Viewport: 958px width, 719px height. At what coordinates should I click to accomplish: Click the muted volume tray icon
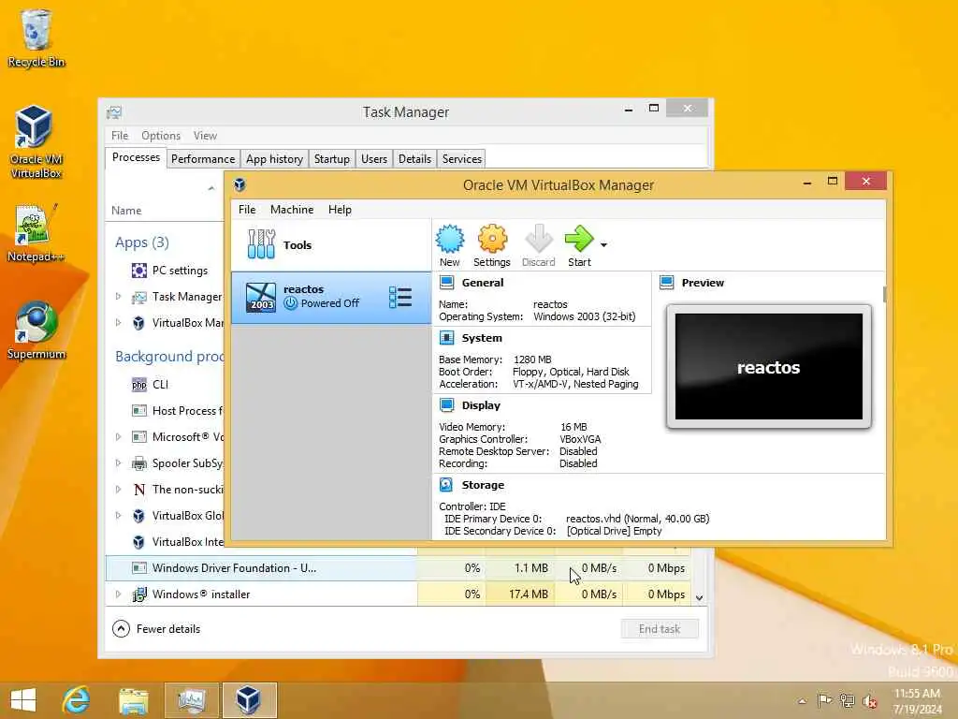pyautogui.click(x=869, y=700)
